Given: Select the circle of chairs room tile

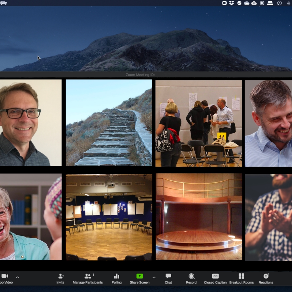Looking at the screenshot, I should coord(109,217).
